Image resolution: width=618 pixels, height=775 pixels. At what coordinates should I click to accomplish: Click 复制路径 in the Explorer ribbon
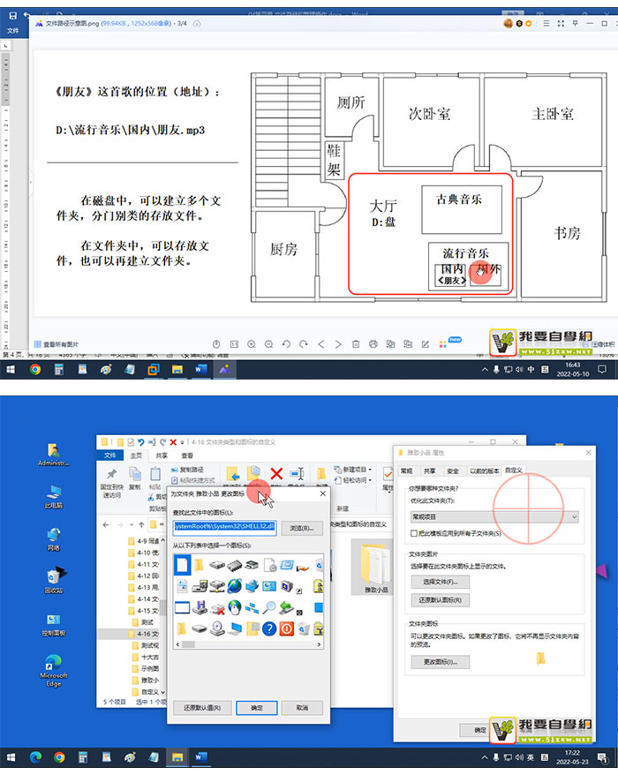187,470
